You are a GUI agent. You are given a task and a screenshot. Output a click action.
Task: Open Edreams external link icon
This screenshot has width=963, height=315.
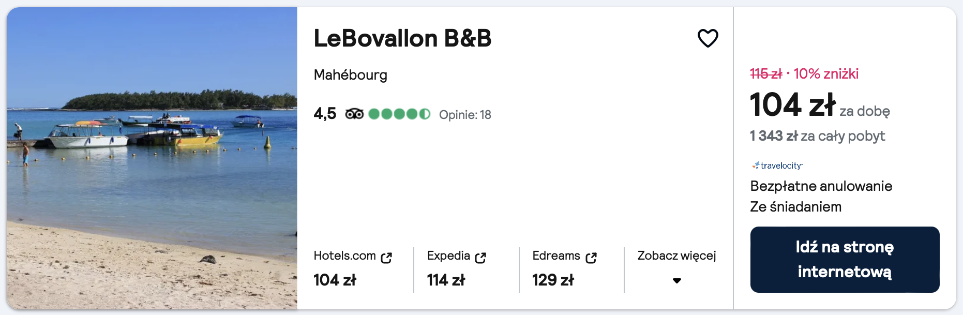point(591,258)
